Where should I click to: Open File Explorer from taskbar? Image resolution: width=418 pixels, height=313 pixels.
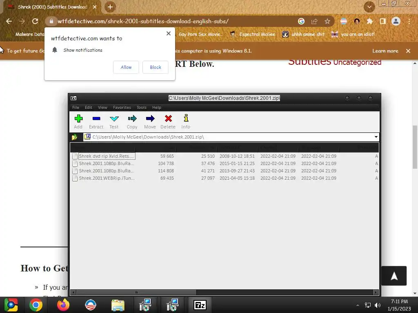(118, 305)
